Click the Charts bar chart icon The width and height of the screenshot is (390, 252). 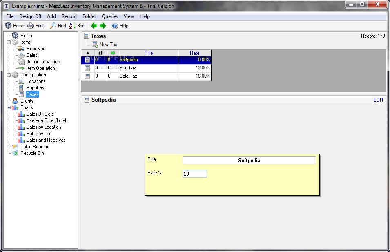[15, 107]
